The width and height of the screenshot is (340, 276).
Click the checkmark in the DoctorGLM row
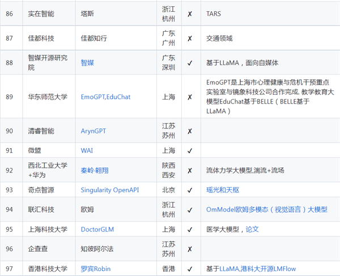pos(190,230)
